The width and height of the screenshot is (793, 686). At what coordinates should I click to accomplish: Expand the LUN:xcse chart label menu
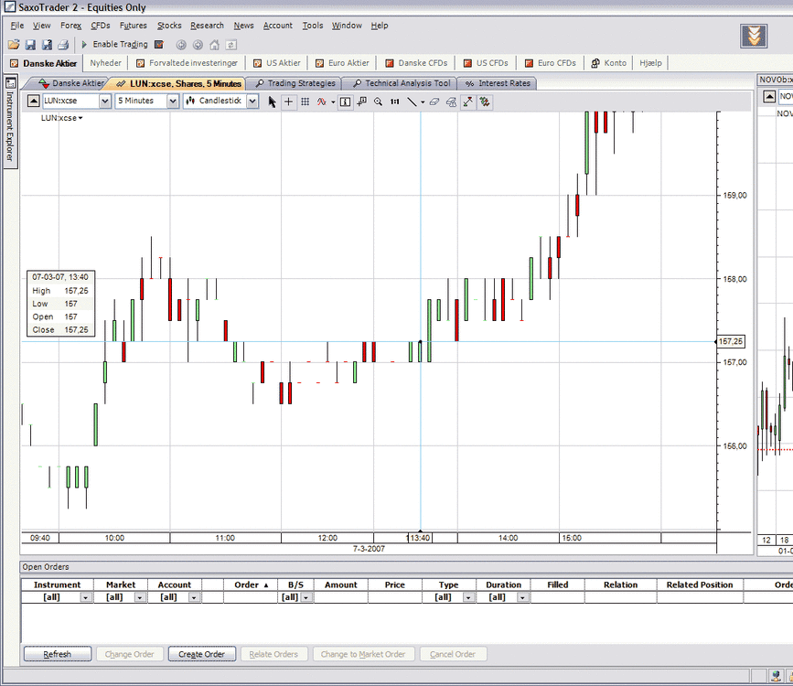point(61,118)
